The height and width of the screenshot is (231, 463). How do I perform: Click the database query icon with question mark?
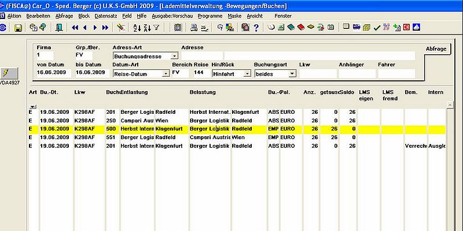click(x=34, y=28)
